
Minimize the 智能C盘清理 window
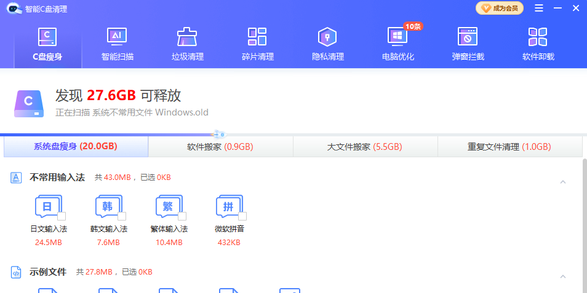point(558,8)
